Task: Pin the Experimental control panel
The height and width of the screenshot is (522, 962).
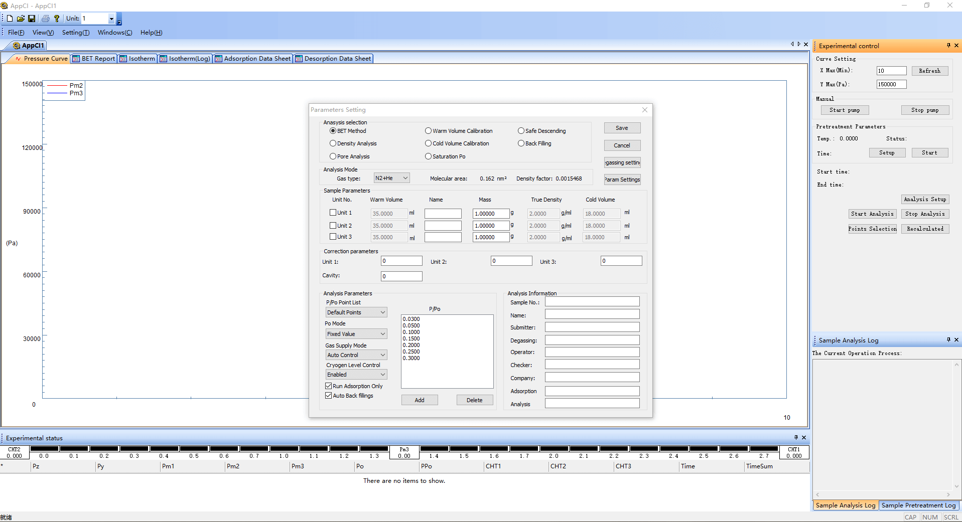Action: [x=948, y=46]
